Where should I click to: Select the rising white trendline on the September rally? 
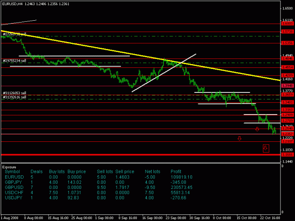point(164,73)
